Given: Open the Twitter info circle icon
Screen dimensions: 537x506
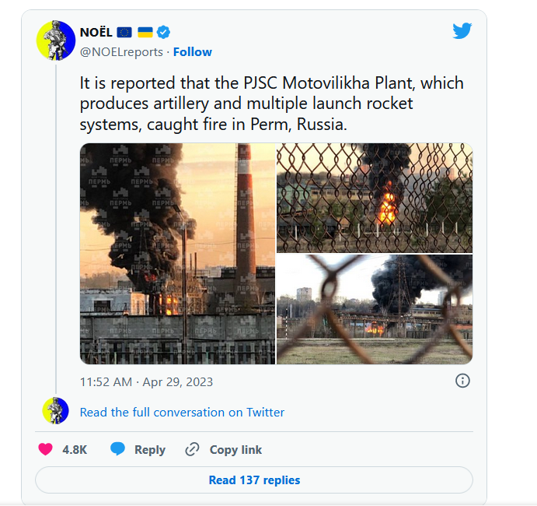Looking at the screenshot, I should click(462, 381).
